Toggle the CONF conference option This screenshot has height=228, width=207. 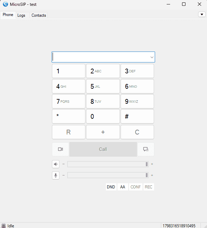click(136, 187)
